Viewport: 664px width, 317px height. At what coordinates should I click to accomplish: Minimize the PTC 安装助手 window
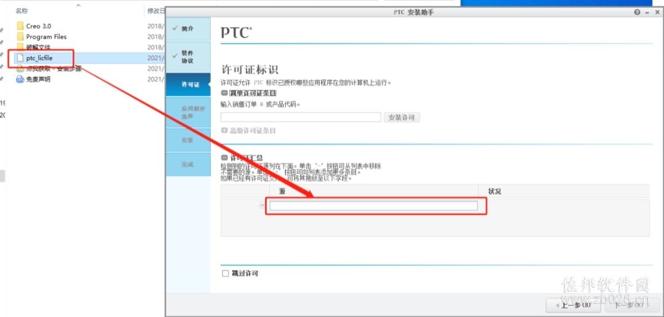[x=647, y=13]
